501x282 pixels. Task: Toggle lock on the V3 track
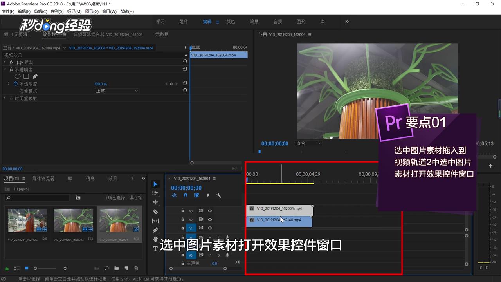183,211
